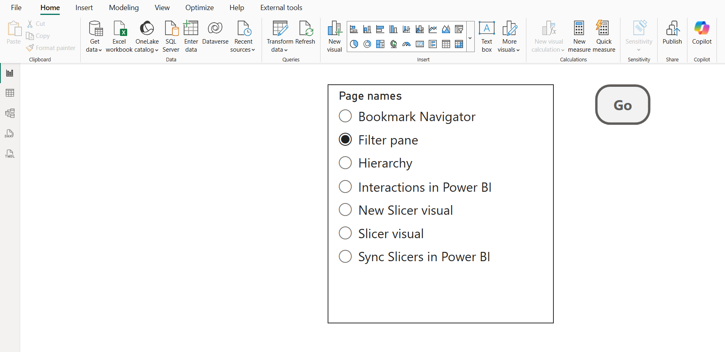Switch to Model view in left sidebar

tap(10, 113)
